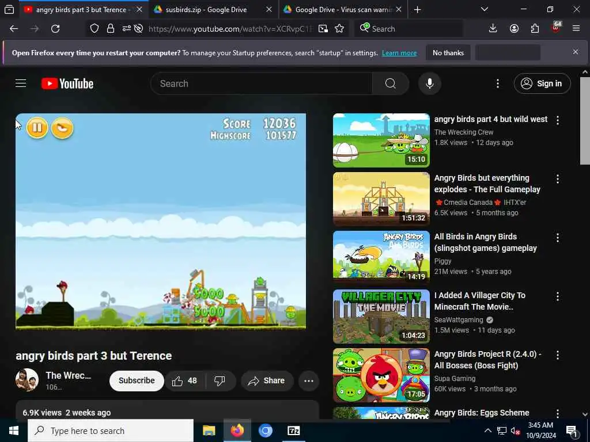Open options for wild west video

point(557,120)
